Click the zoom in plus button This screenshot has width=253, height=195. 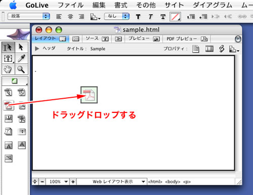click(73, 182)
